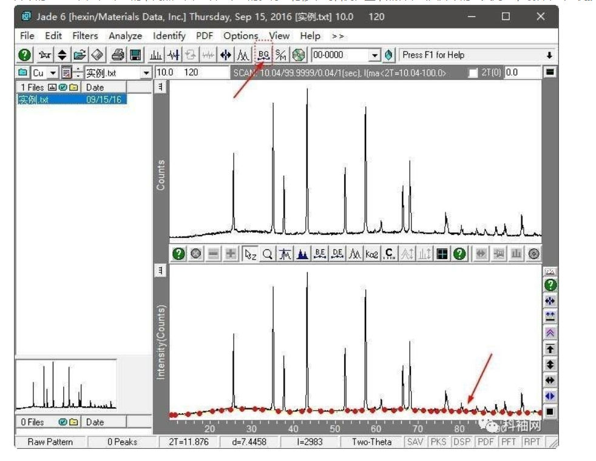Toggle the lower pane pin button near Intensity axis

click(160, 271)
